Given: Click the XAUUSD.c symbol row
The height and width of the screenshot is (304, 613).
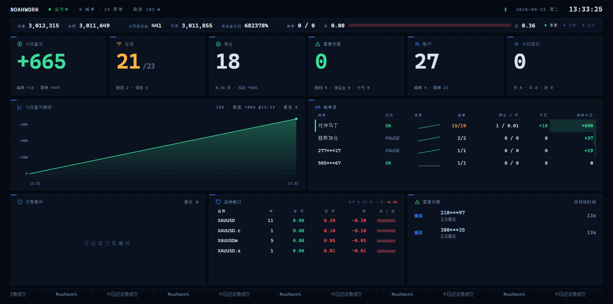Looking at the screenshot, I should [x=306, y=231].
